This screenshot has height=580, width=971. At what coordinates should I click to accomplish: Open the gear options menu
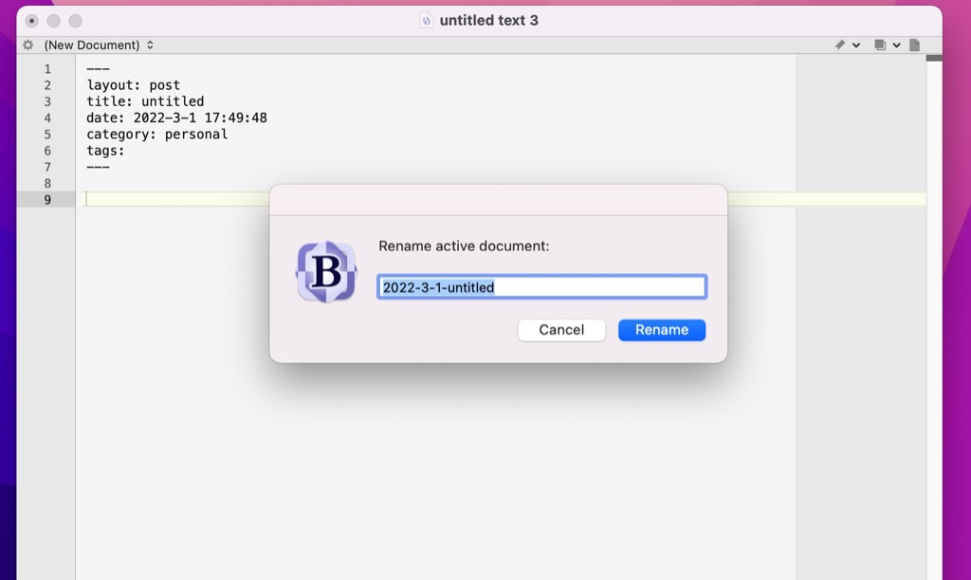pyautogui.click(x=28, y=45)
